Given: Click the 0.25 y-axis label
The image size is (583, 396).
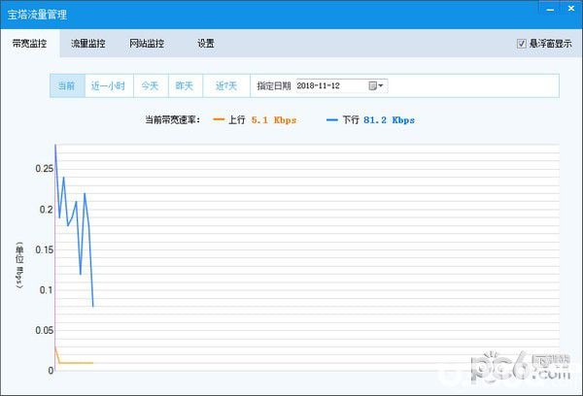Looking at the screenshot, I should tap(45, 168).
